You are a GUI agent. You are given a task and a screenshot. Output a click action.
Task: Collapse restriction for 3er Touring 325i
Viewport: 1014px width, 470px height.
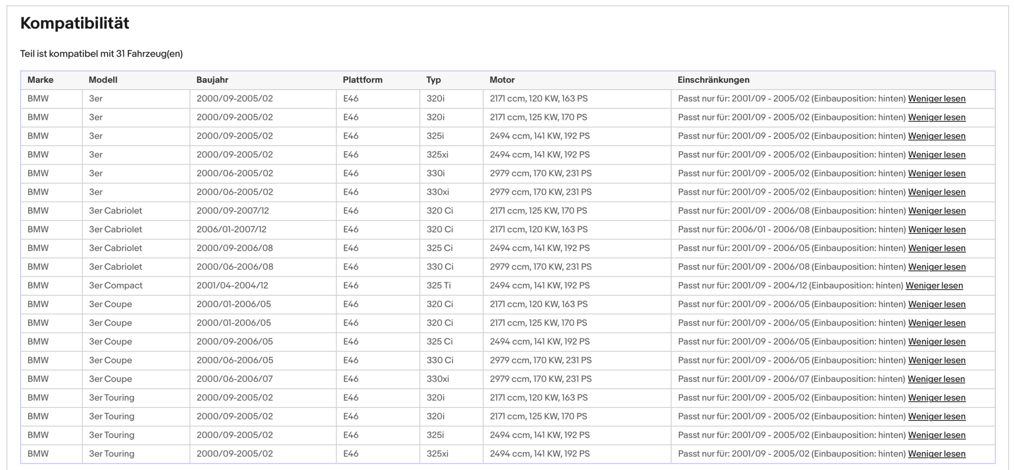(x=936, y=435)
